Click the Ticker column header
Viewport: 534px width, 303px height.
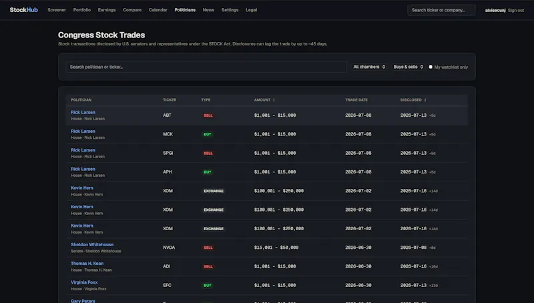[x=170, y=99]
